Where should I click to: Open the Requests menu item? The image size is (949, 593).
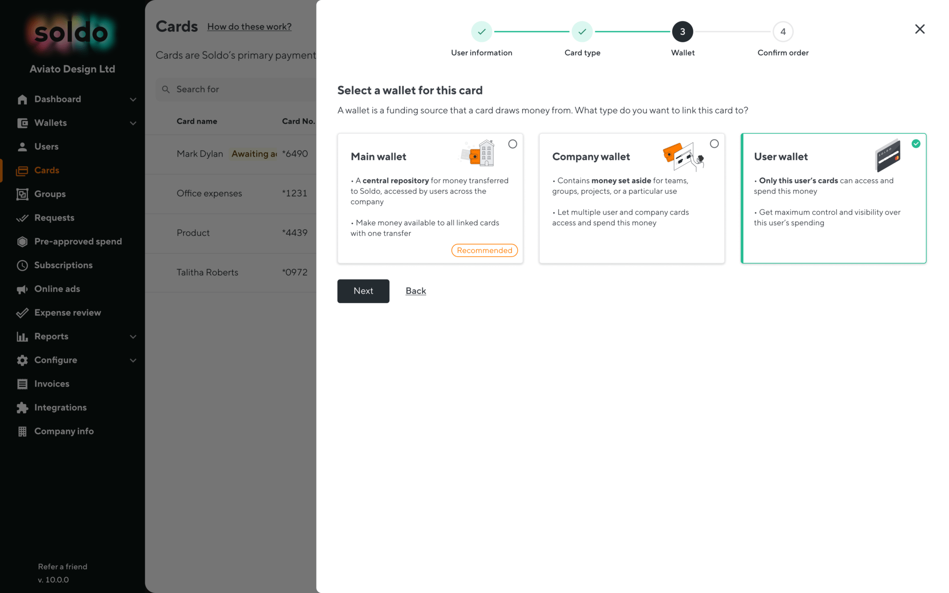pos(54,218)
